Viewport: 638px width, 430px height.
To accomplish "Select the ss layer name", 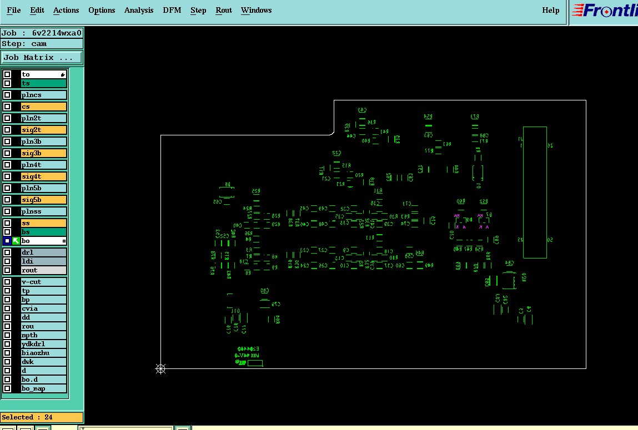I will coord(43,223).
